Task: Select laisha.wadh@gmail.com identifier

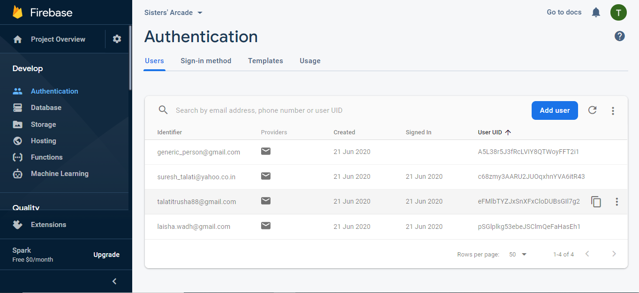Action: [194, 227]
